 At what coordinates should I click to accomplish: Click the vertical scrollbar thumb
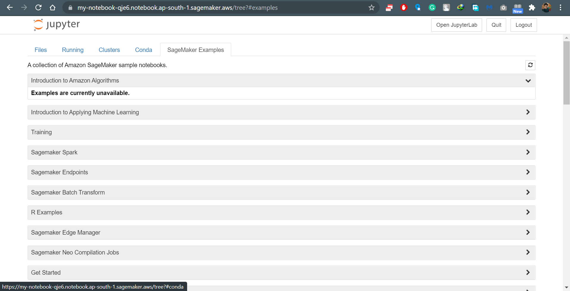click(566, 73)
